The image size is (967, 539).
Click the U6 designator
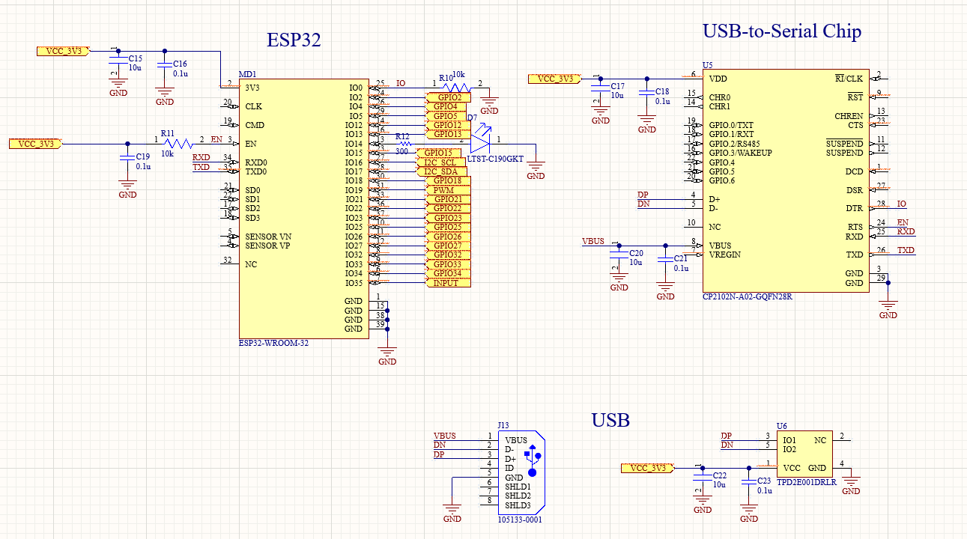(781, 424)
